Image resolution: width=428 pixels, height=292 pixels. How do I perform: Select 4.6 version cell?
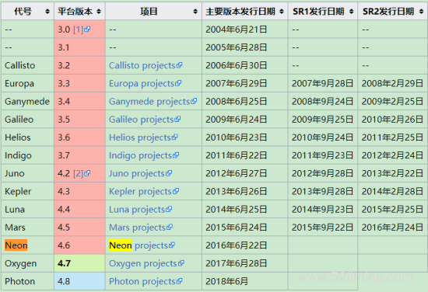pyautogui.click(x=79, y=245)
